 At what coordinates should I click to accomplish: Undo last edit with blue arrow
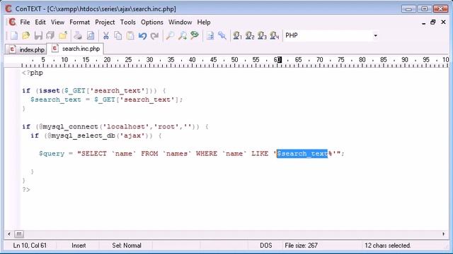142,36
